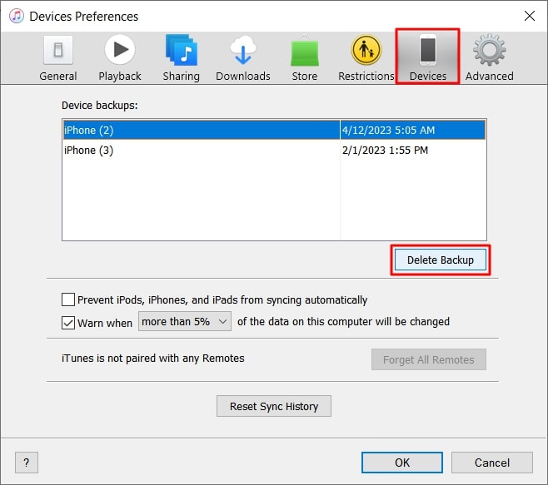Screen dimensions: 548x485
Task: Click the Cancel button
Action: [491, 463]
